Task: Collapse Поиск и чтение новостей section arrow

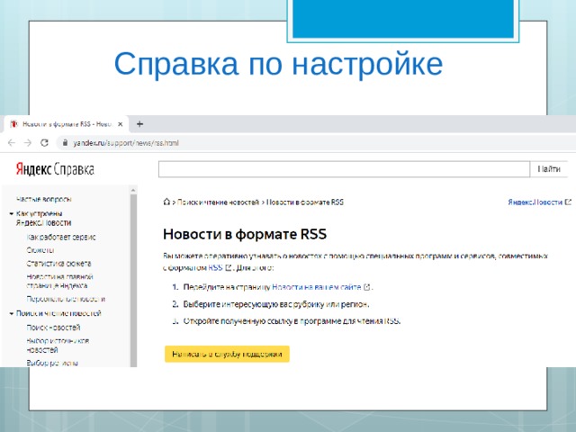Action: [x=12, y=313]
